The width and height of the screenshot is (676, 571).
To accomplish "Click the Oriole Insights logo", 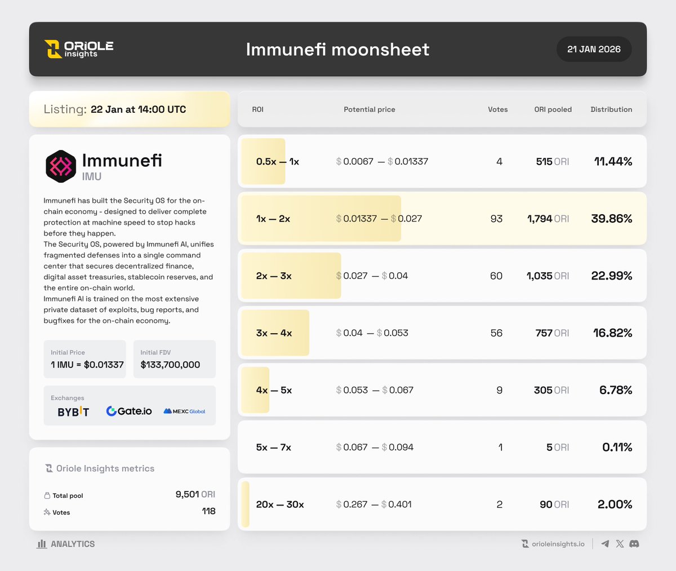I will (79, 49).
